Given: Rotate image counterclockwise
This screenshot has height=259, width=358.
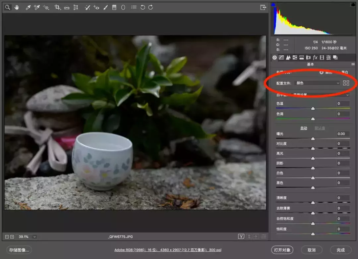Looking at the screenshot, I should [x=143, y=7].
